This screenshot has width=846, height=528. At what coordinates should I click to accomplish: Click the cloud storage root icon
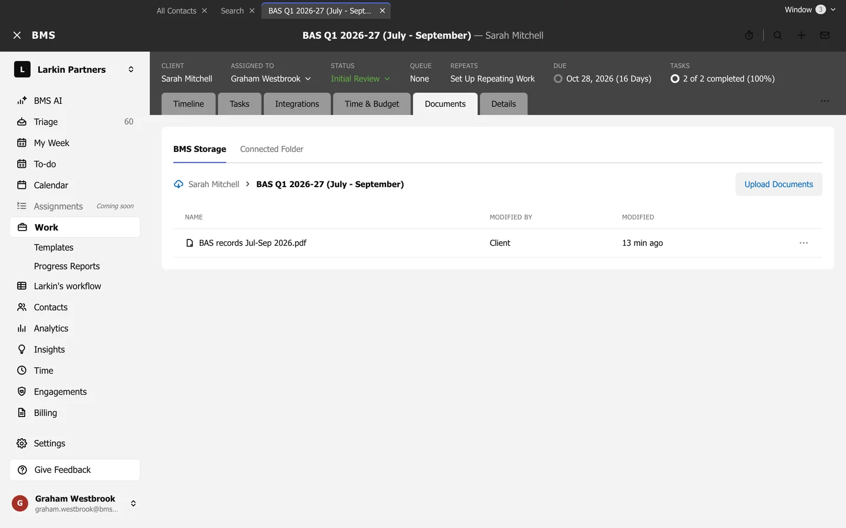tap(179, 184)
